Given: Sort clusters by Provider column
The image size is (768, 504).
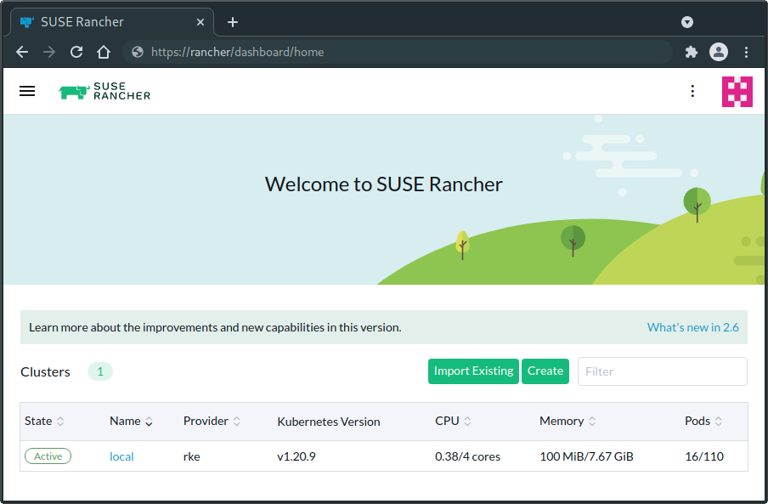Looking at the screenshot, I should tap(212, 422).
